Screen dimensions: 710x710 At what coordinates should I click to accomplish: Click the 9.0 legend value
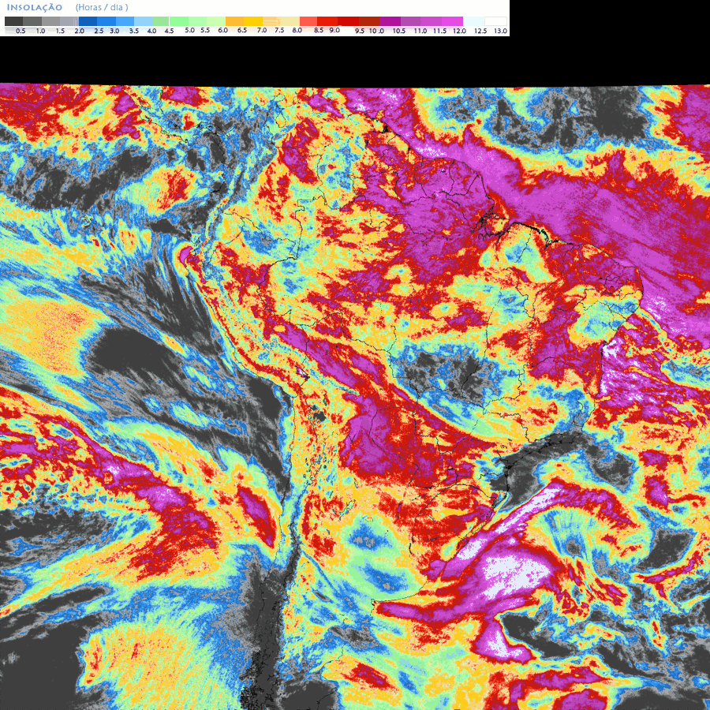coord(334,30)
